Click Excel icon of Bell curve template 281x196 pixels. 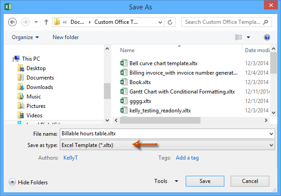point(124,63)
